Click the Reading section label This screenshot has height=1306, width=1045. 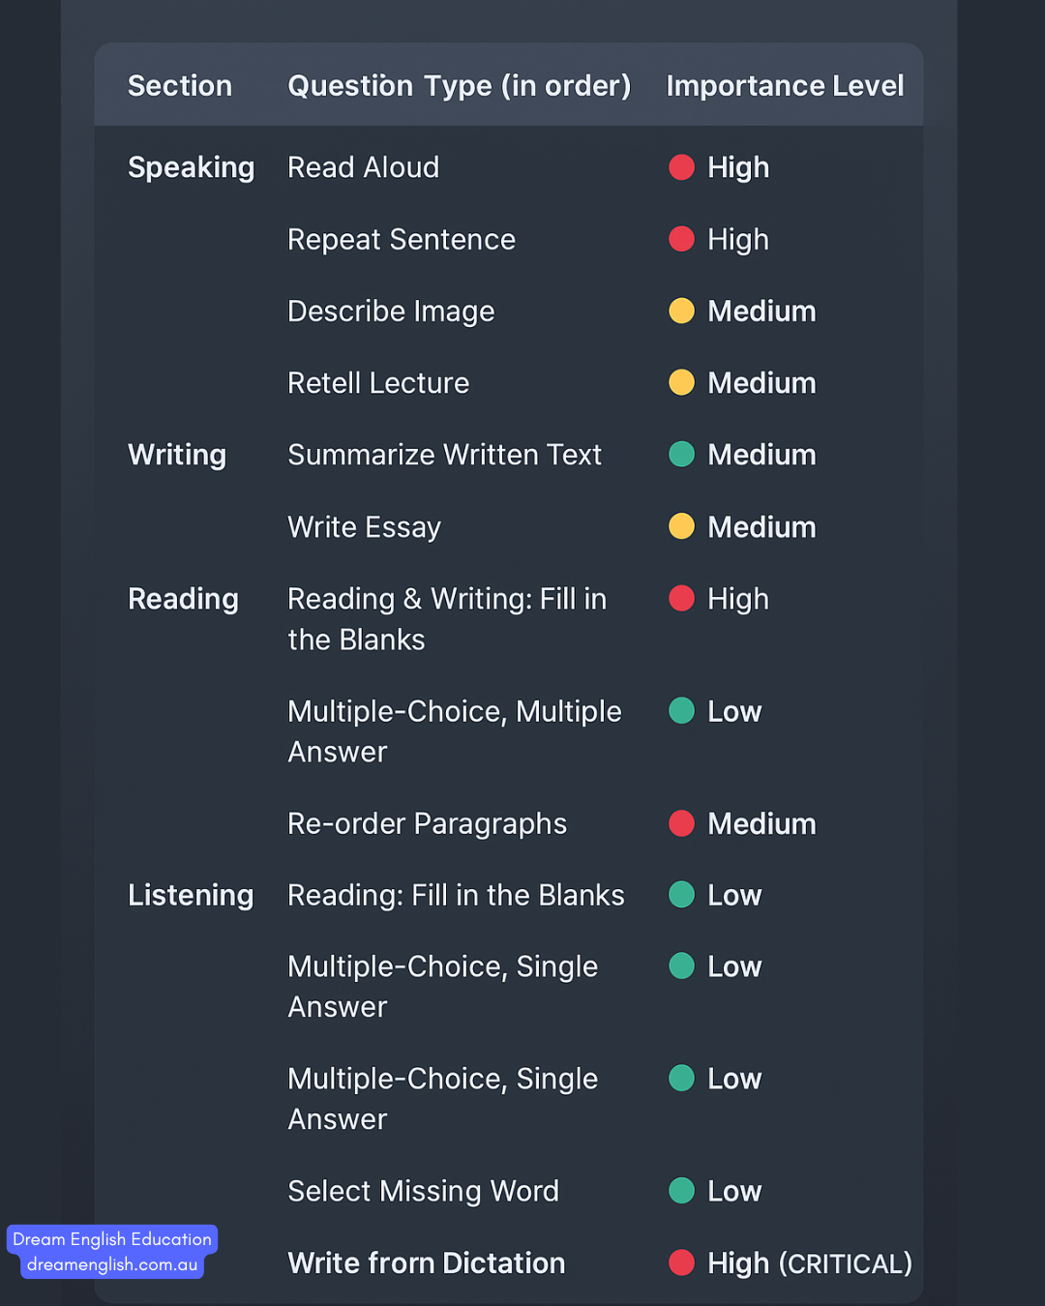coord(183,600)
